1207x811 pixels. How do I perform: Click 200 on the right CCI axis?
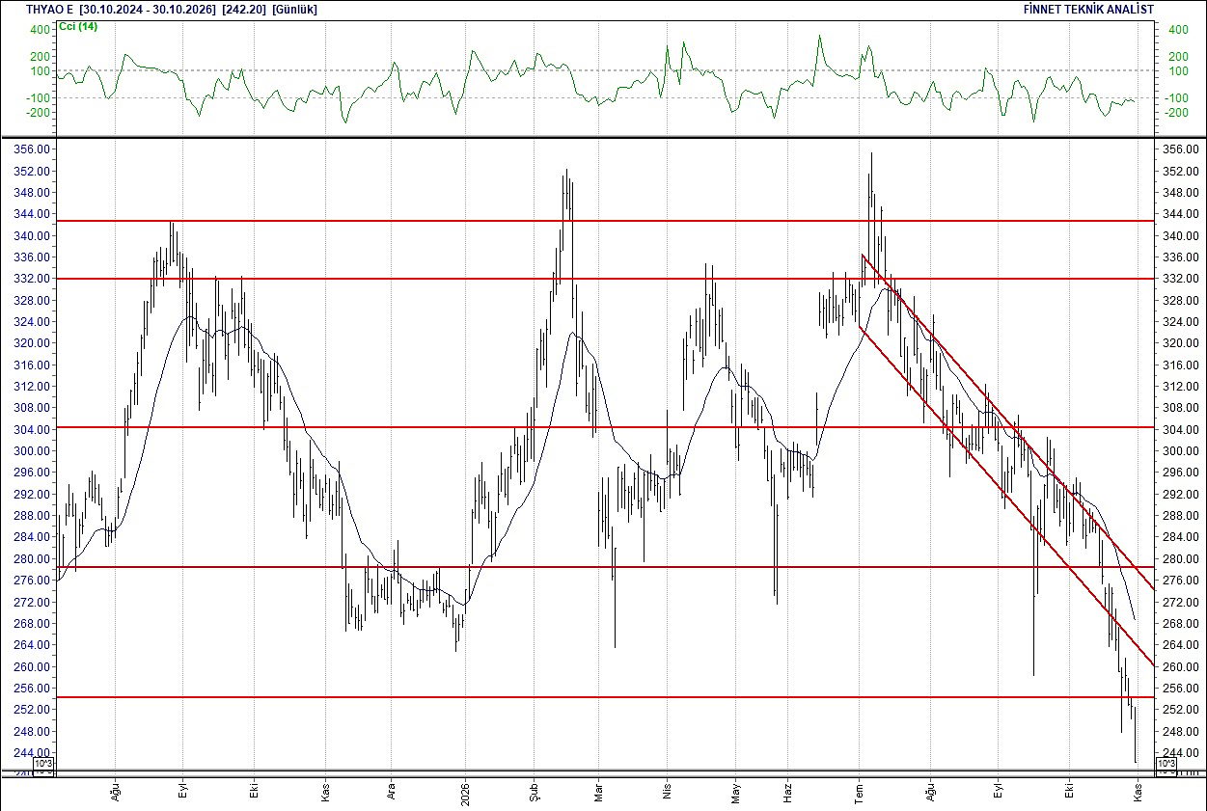tap(1178, 57)
